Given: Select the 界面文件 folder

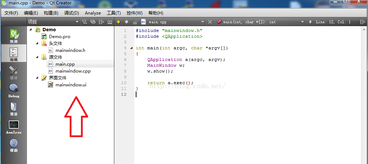Looking at the screenshot, I should click(57, 78).
